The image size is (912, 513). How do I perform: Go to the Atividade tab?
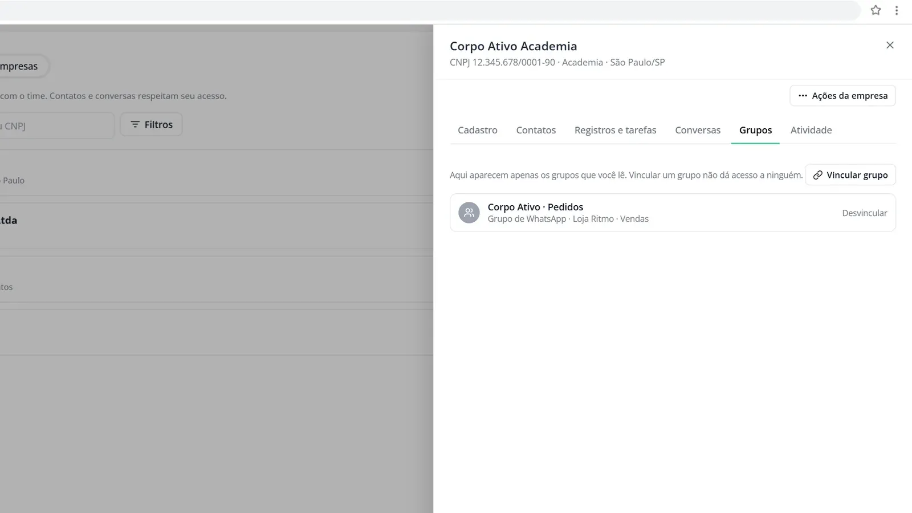point(811,130)
